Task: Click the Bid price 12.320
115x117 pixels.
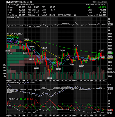Action: (x=36, y=13)
